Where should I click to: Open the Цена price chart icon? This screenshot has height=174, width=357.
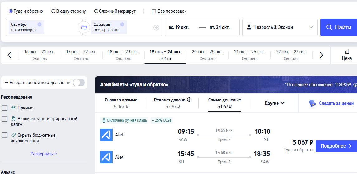coord(347,55)
